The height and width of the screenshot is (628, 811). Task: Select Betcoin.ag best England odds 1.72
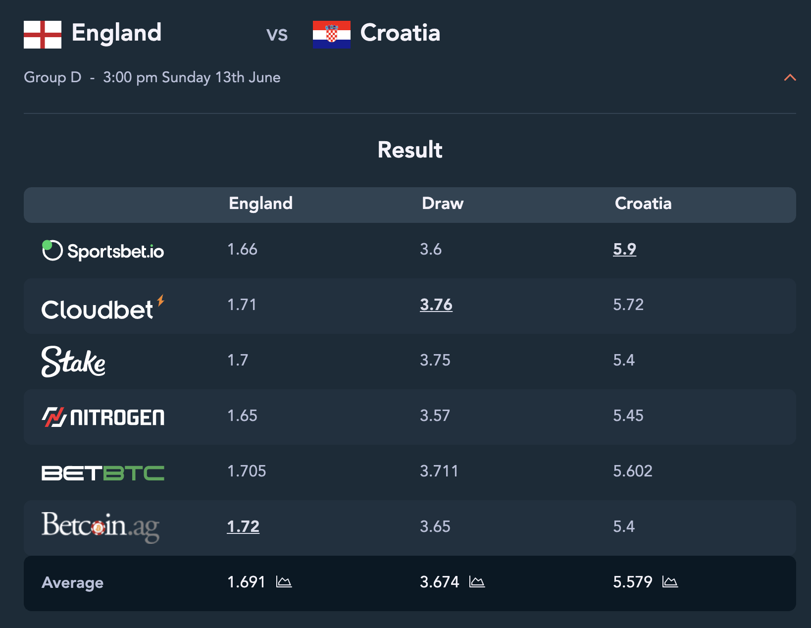pos(243,526)
